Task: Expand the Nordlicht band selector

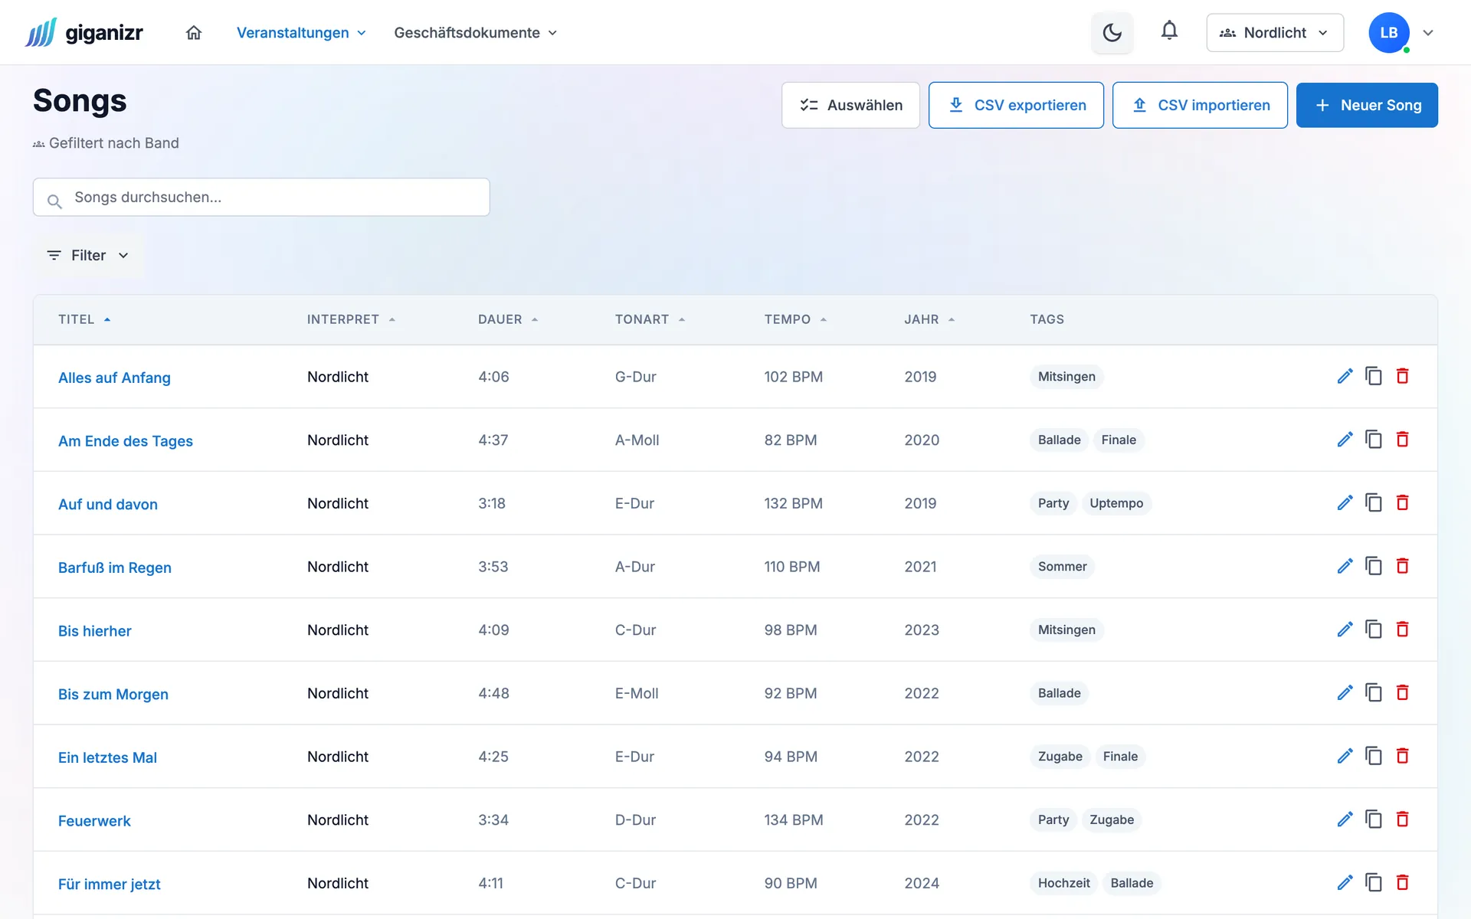Action: [x=1274, y=32]
